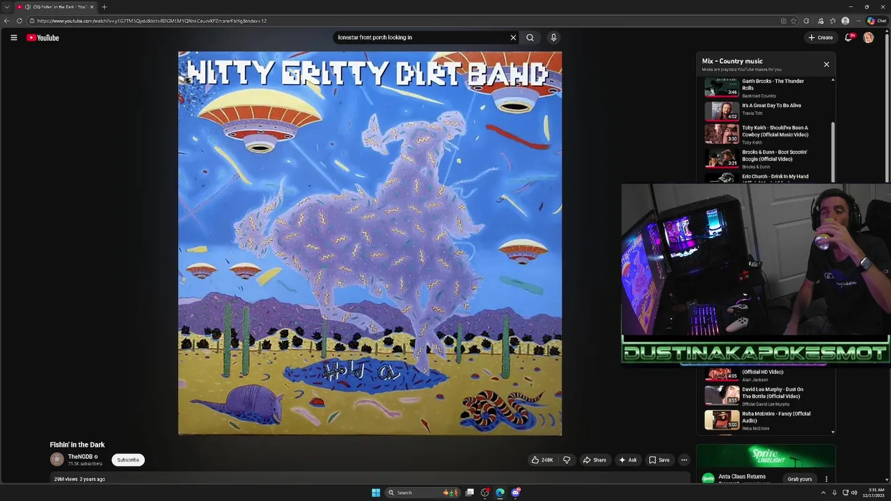Open TheNGDB channel avatar
This screenshot has height=501, width=891.
57,459
